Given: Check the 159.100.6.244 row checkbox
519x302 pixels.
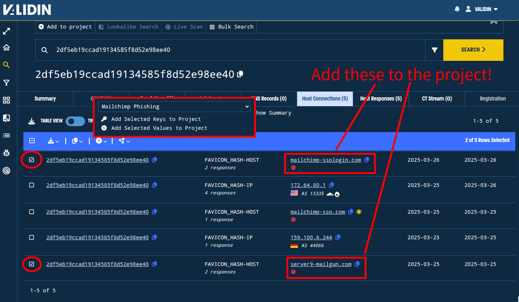Looking at the screenshot, I should coord(32,237).
